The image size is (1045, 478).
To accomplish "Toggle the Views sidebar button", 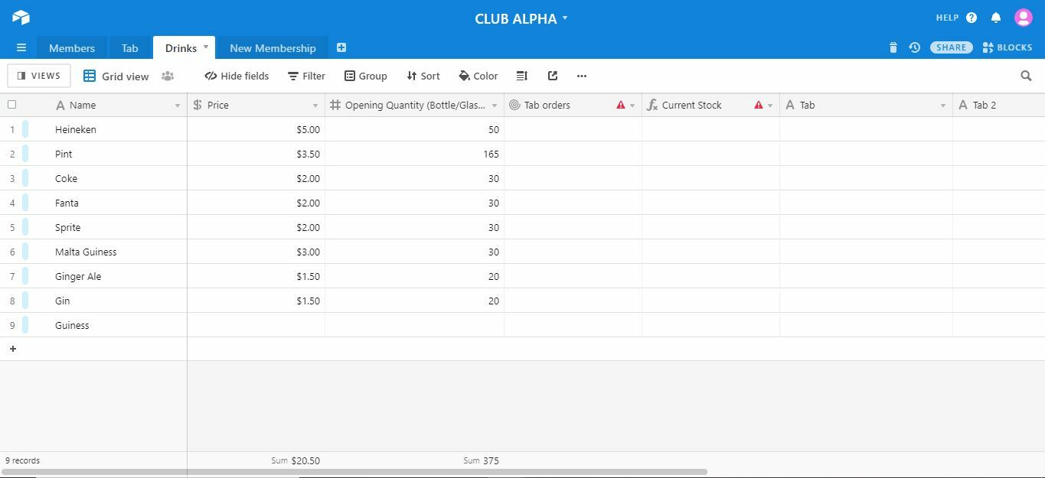I will pyautogui.click(x=39, y=76).
